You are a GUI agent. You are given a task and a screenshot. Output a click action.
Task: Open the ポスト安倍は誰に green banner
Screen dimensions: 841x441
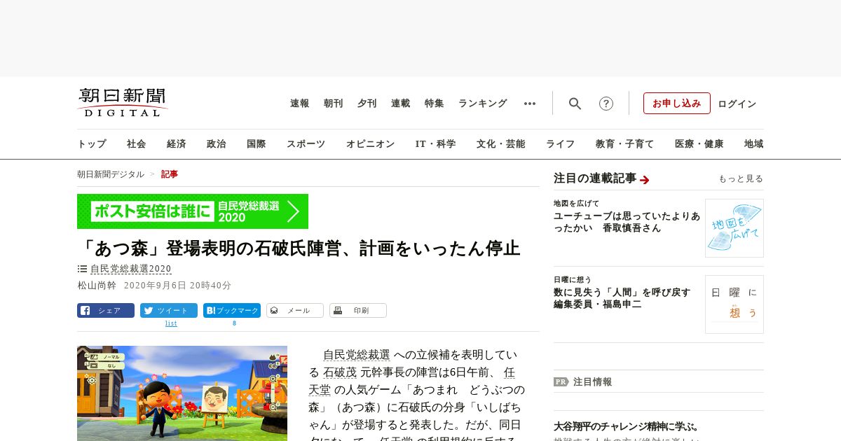point(193,211)
